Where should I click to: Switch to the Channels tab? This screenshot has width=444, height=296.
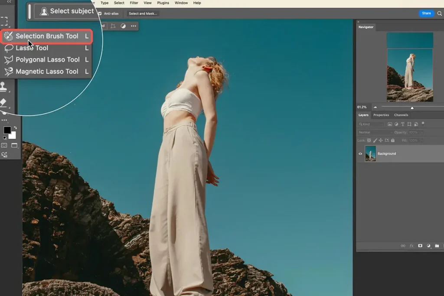pos(401,115)
